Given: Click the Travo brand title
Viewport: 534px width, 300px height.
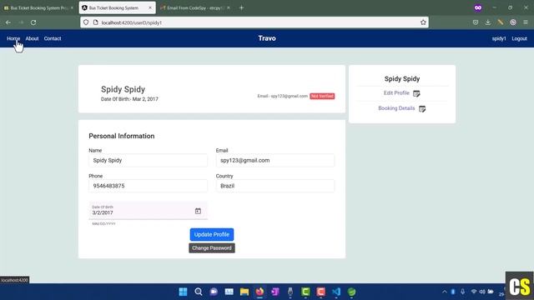Looking at the screenshot, I should [267, 38].
